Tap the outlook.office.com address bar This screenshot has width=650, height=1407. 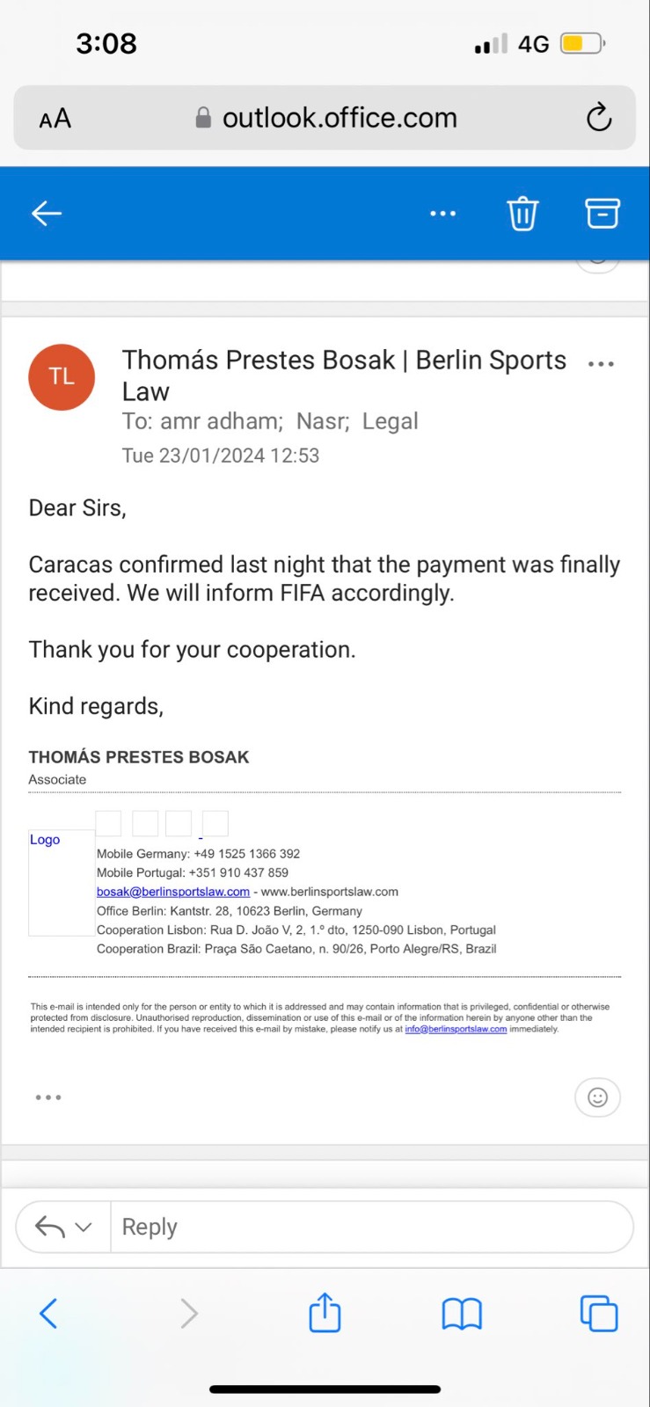click(339, 118)
